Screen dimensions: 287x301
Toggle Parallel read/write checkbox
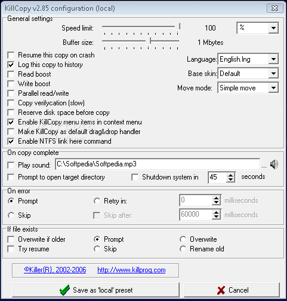pos(11,93)
